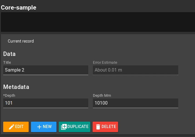Screen dimensions: 195x137
Task: Select the Depth field showing 101
Action: tap(45, 103)
